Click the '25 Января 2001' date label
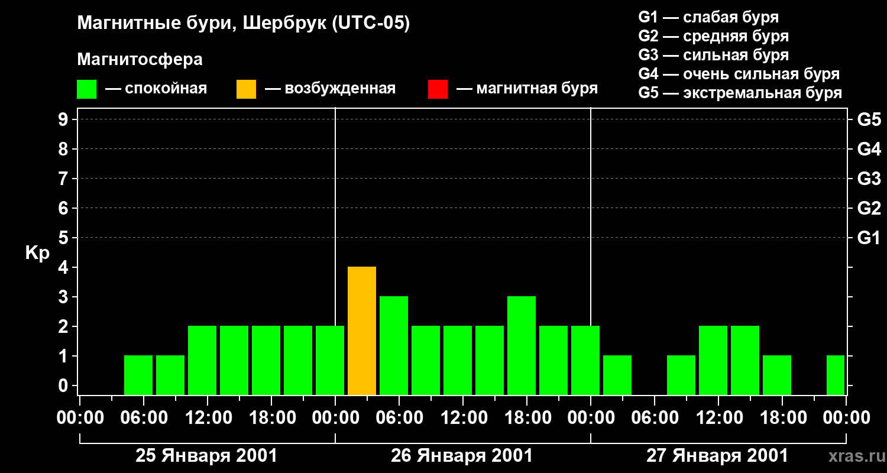This screenshot has height=473, width=887. click(x=206, y=456)
